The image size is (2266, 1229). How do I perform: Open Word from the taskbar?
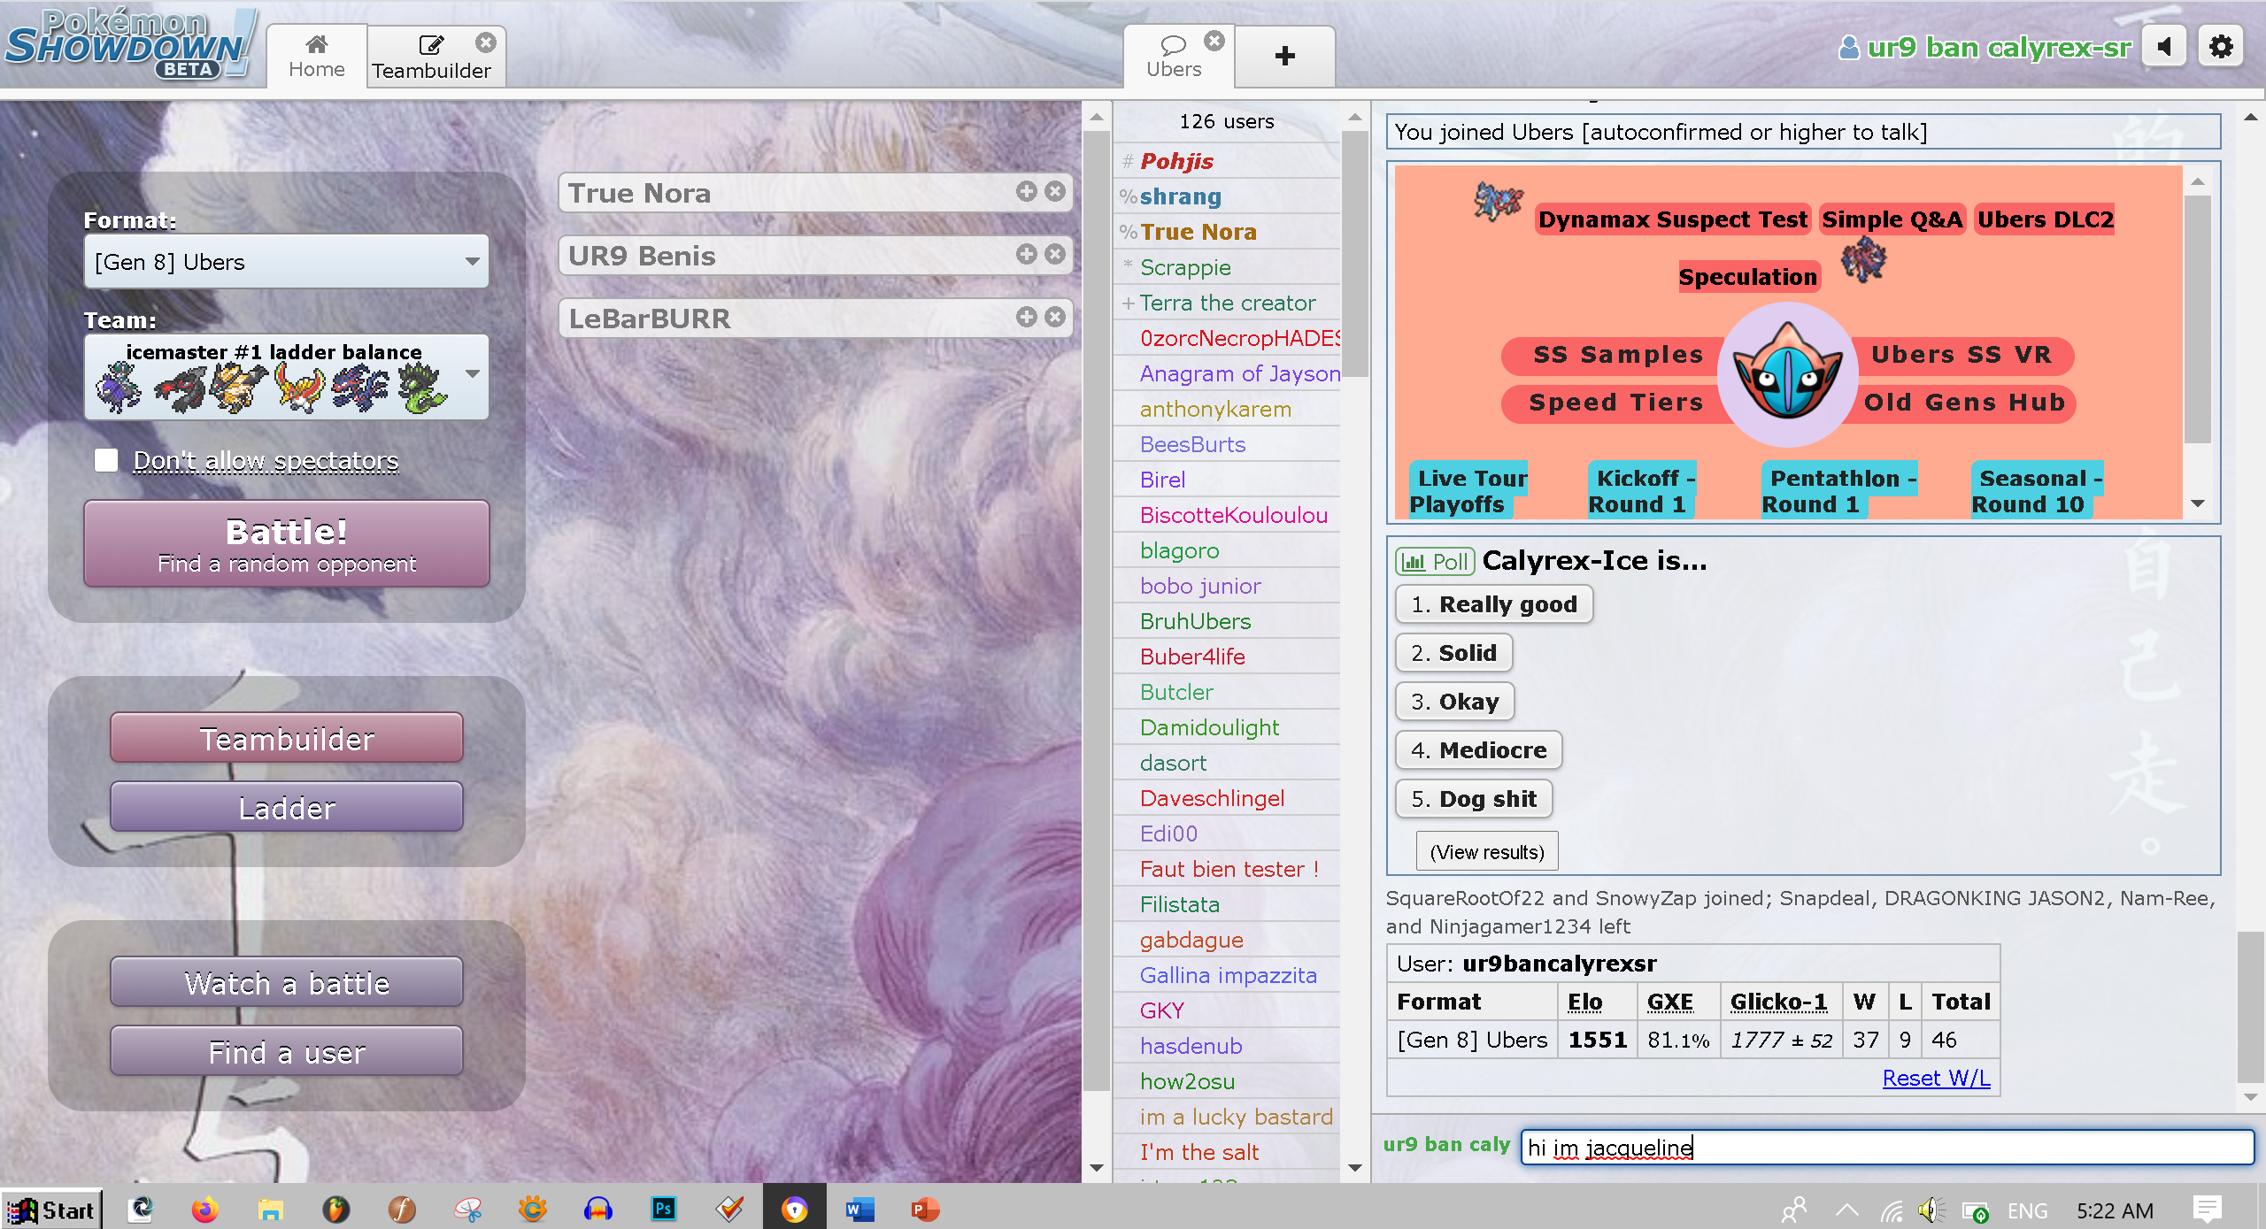tap(859, 1209)
